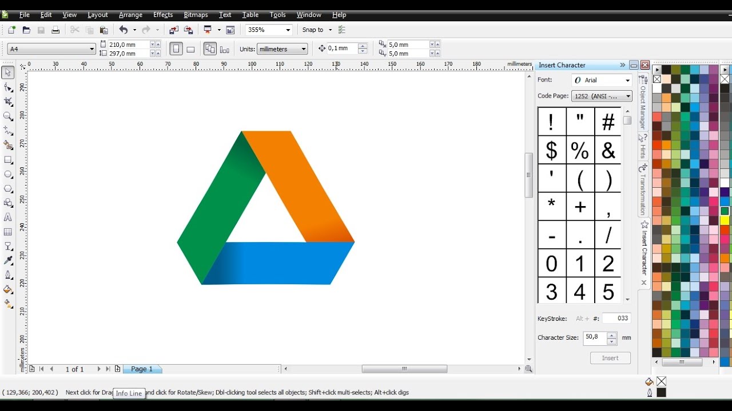
Task: Select the Smart Fill tool
Action: tap(8, 145)
